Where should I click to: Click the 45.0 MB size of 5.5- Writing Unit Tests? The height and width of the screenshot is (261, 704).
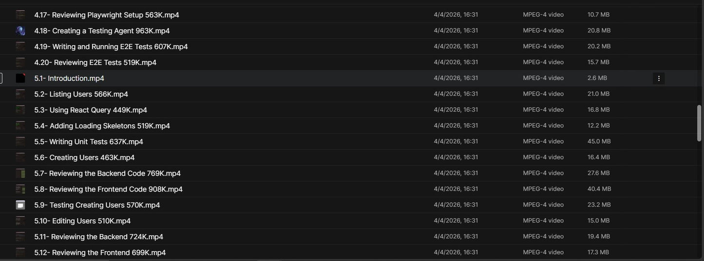(x=599, y=142)
